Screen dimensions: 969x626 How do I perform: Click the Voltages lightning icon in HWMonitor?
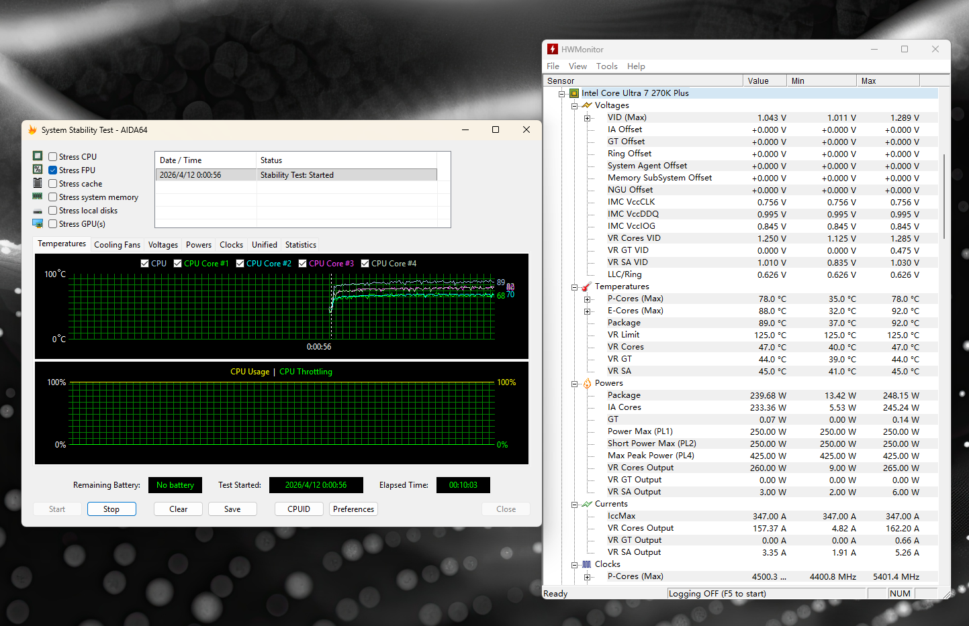[x=587, y=105]
